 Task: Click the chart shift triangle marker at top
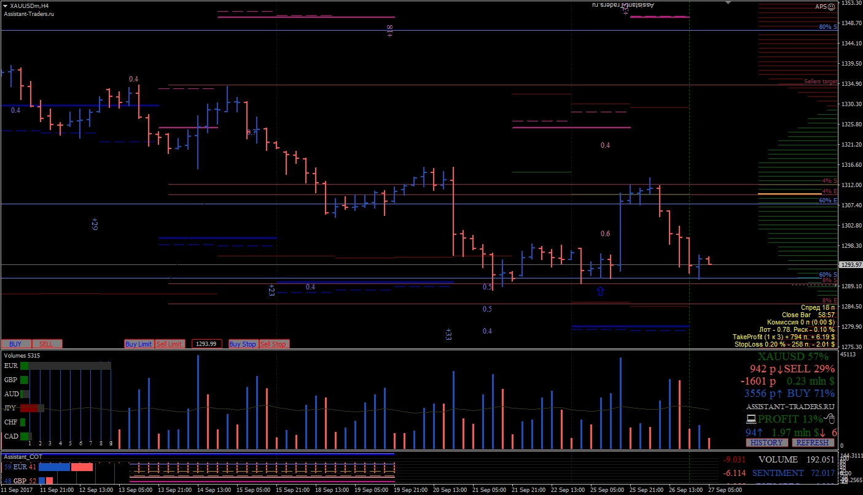pos(729,2)
